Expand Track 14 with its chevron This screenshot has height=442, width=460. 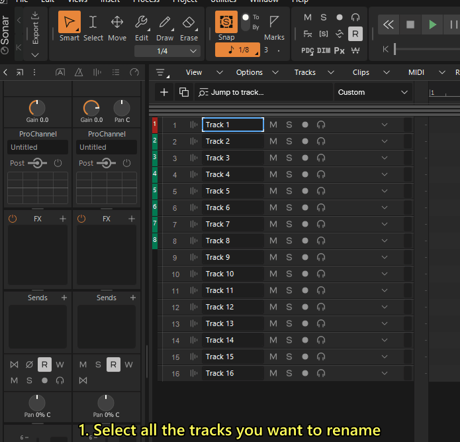click(385, 340)
